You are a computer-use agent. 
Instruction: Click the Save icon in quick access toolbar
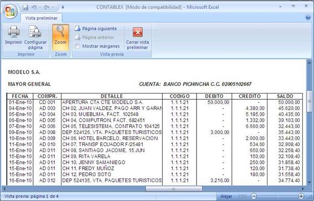[x=25, y=8]
